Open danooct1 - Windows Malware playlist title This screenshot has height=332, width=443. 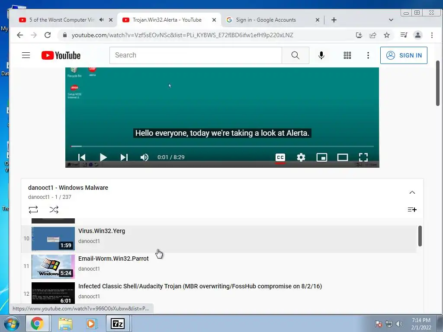pyautogui.click(x=68, y=188)
